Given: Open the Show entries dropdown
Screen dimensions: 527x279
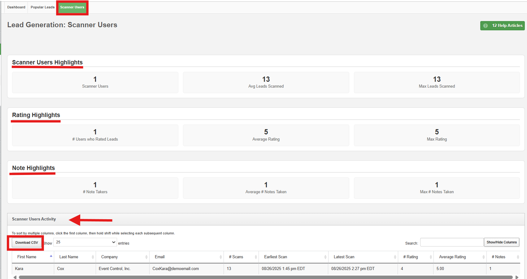Looking at the screenshot, I should click(x=85, y=242).
